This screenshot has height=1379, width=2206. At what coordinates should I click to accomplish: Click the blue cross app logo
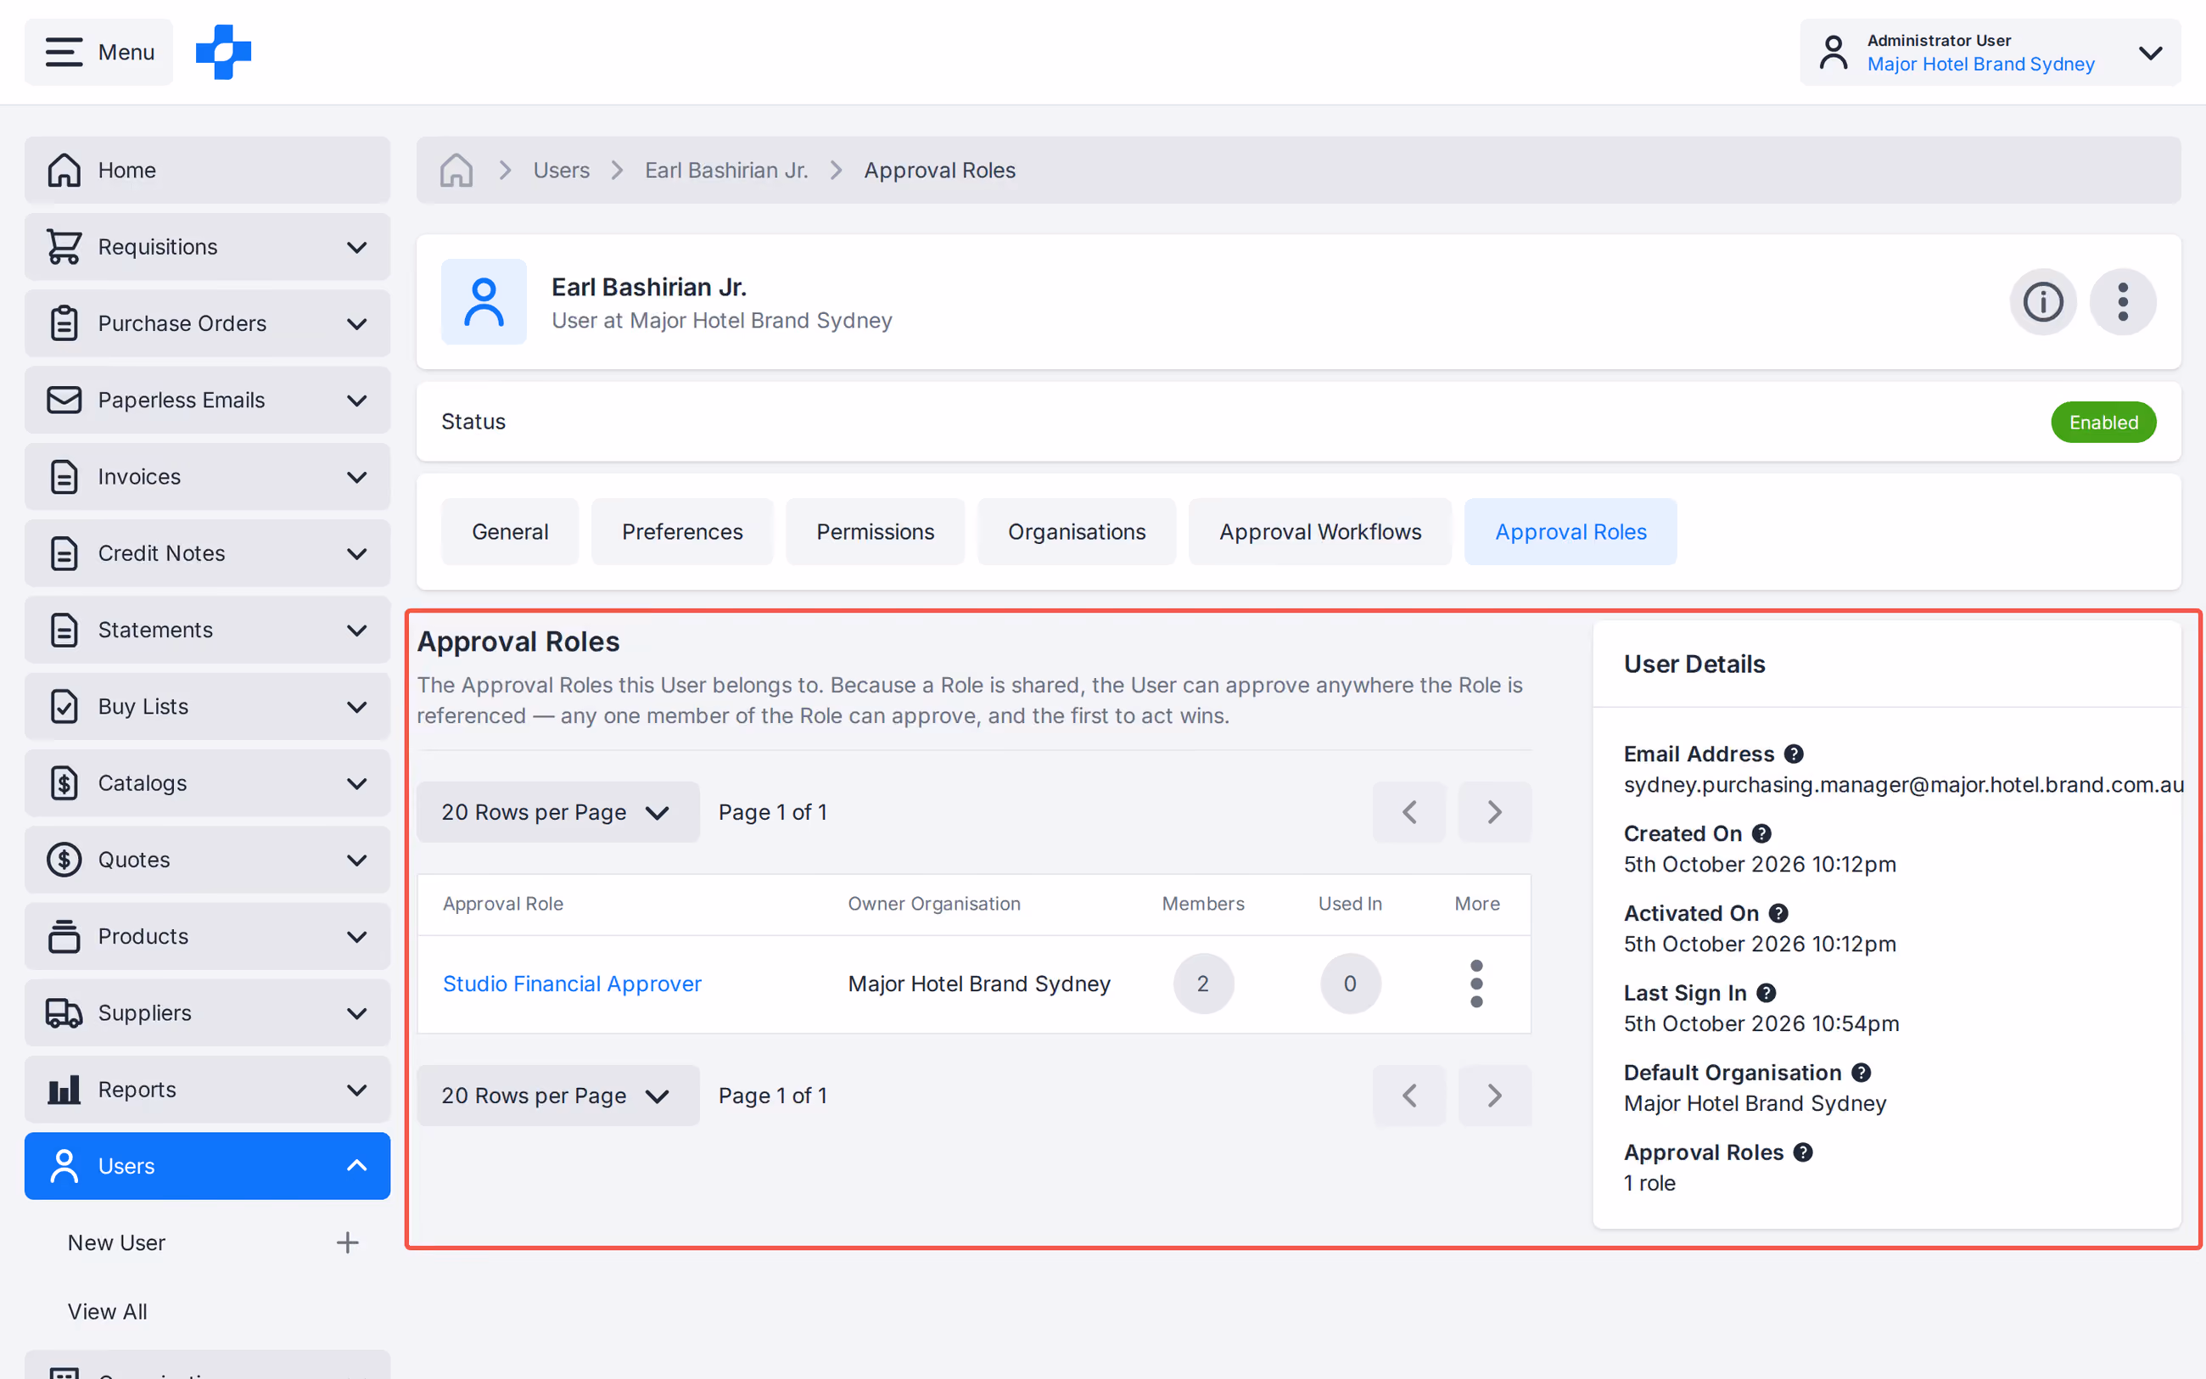pos(223,52)
